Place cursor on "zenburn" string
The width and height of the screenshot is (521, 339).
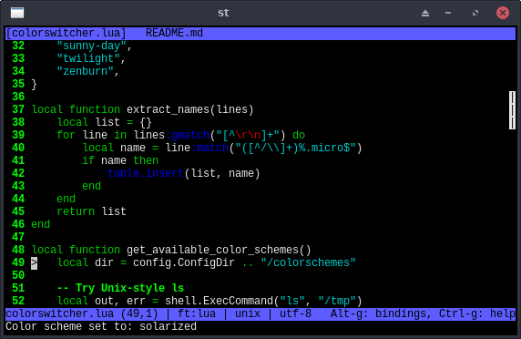85,71
